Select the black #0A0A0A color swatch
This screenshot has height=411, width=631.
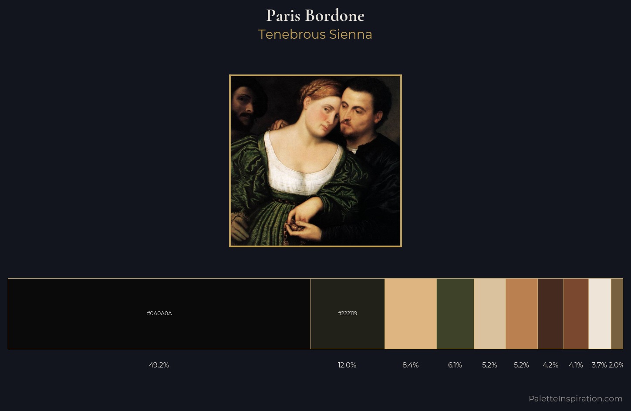(x=159, y=313)
